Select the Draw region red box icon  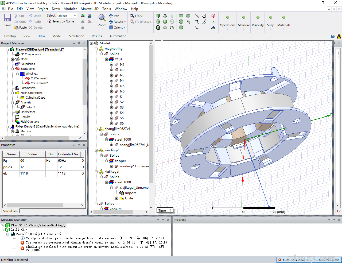[x=213, y=16]
